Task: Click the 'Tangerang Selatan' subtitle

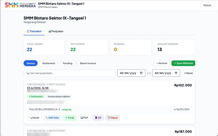Action: [35, 22]
